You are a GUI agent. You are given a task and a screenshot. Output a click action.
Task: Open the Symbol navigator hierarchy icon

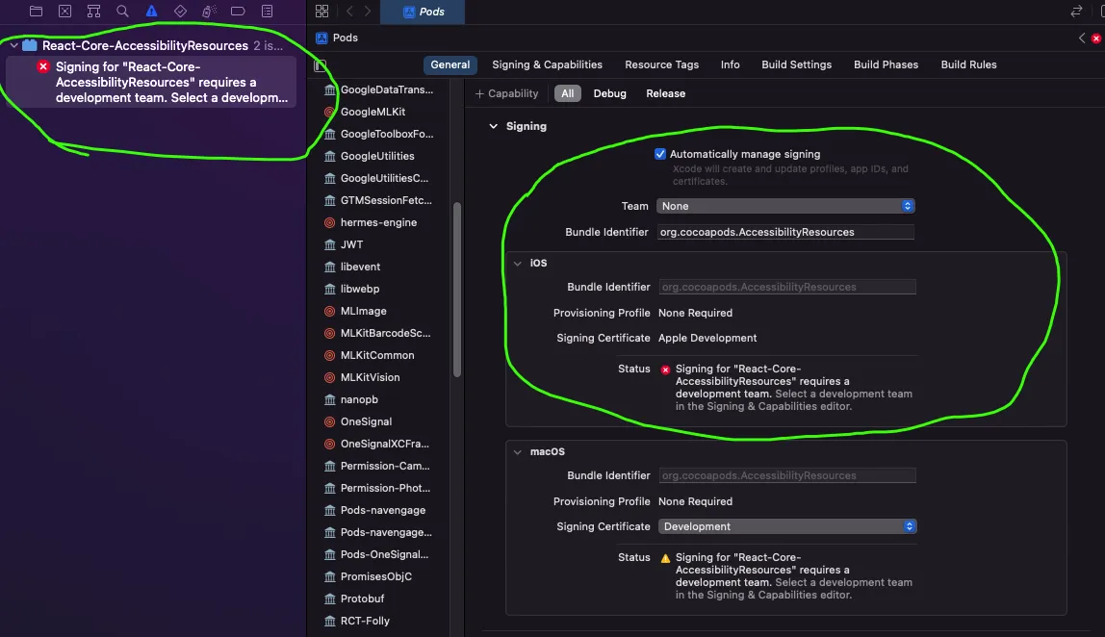(x=93, y=12)
